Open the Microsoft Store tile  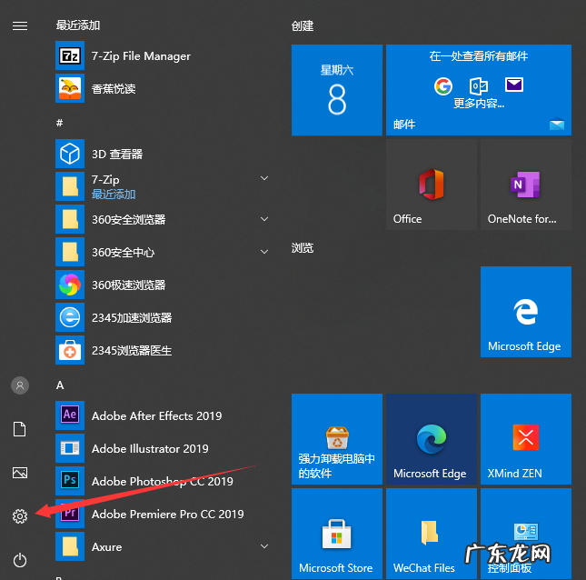point(337,534)
